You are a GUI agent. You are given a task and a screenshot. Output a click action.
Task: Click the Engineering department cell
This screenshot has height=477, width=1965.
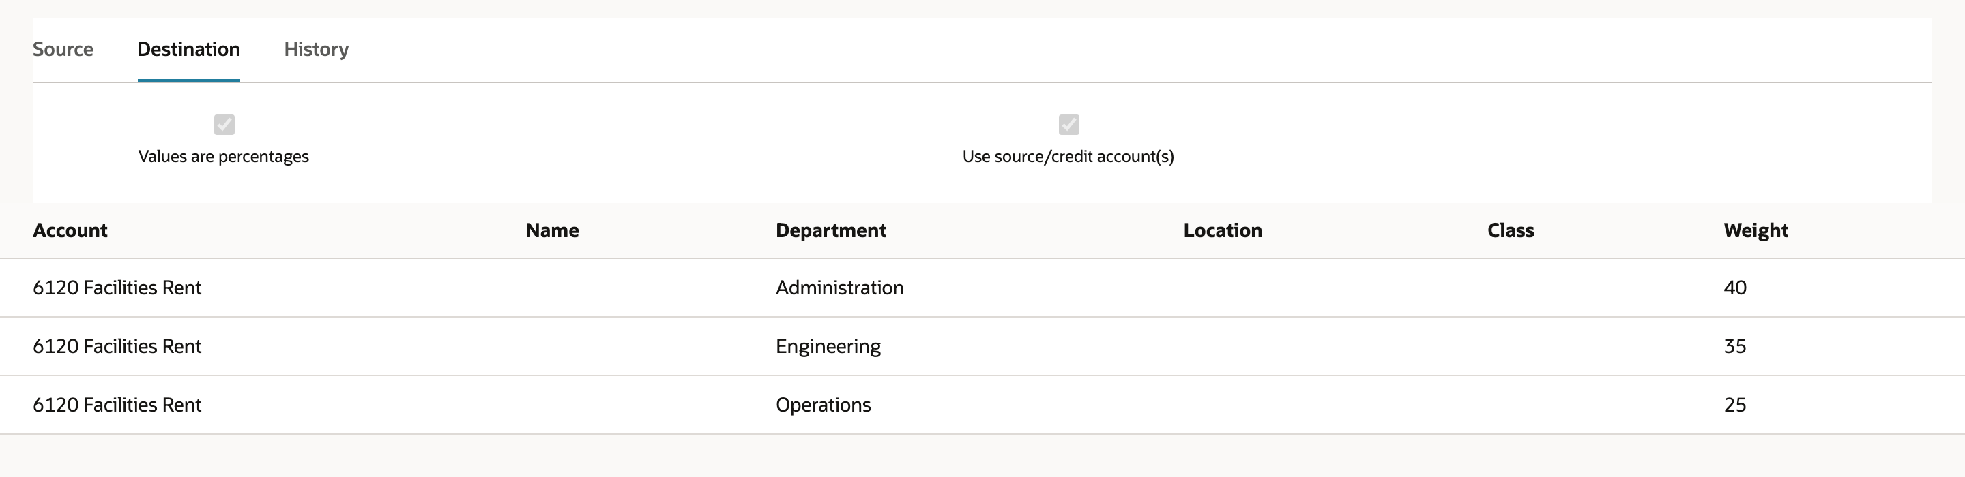click(x=828, y=347)
